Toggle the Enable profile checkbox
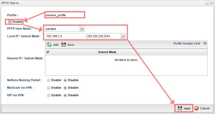The height and width of the screenshot is (114, 215). (x=10, y=22)
